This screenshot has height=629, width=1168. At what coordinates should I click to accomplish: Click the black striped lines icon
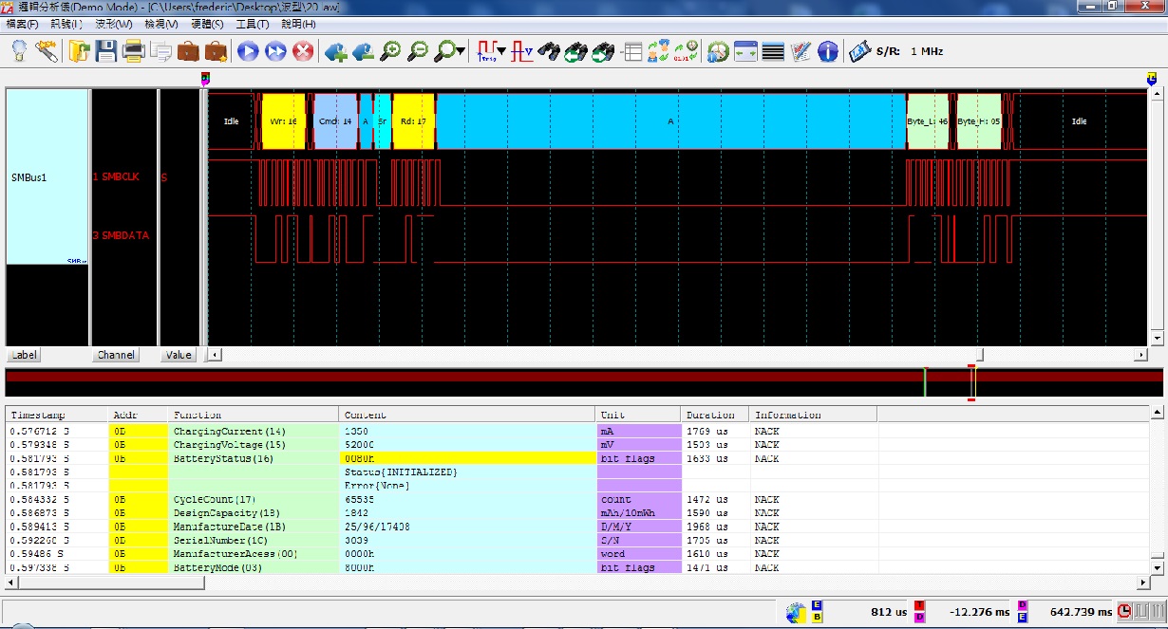pyautogui.click(x=773, y=51)
